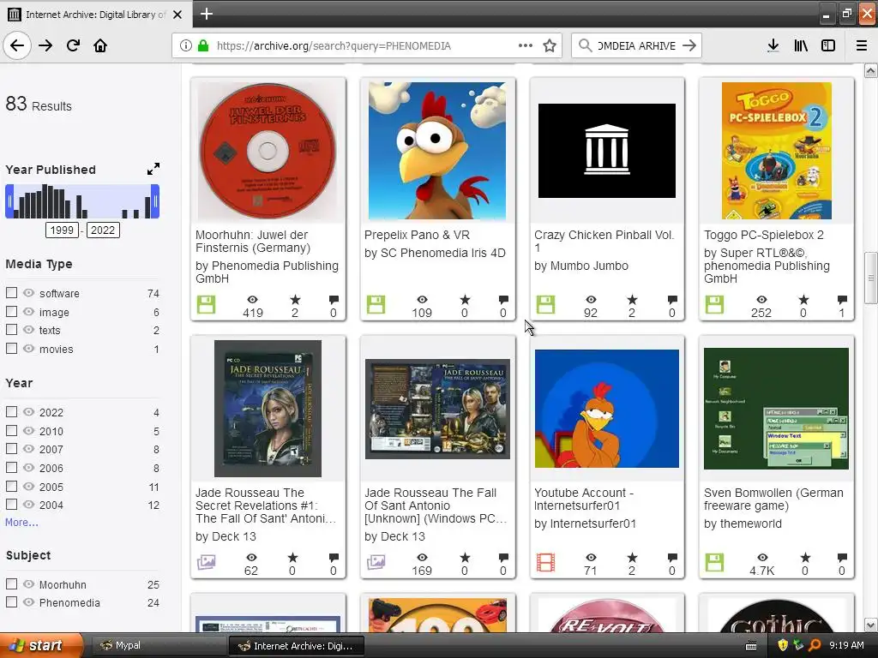Click security shield icon in system tray
878x658 pixels.
(x=782, y=645)
